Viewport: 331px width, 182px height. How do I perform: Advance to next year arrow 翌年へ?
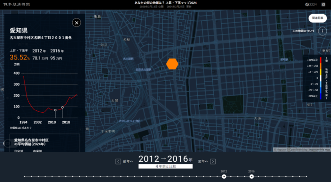click(213, 161)
